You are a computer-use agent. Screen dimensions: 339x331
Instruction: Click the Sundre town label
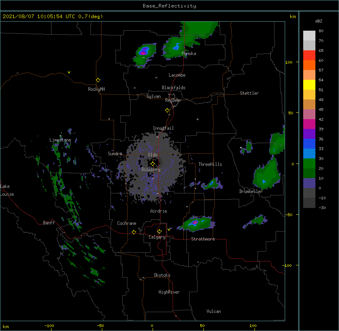coord(115,154)
